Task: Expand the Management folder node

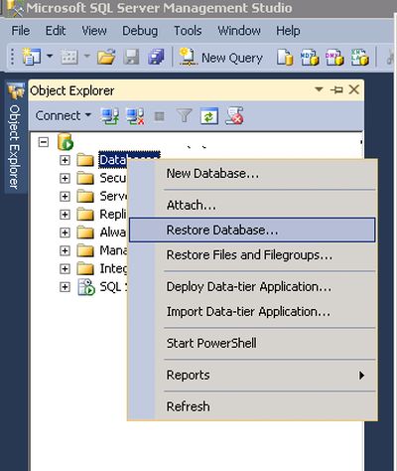Action: click(x=65, y=250)
